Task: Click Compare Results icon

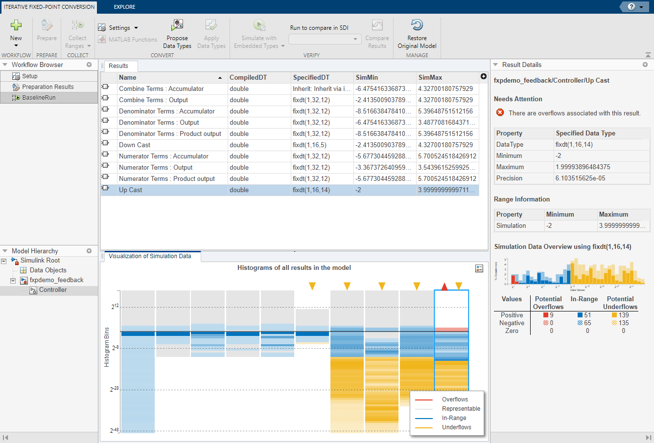Action: point(377,25)
